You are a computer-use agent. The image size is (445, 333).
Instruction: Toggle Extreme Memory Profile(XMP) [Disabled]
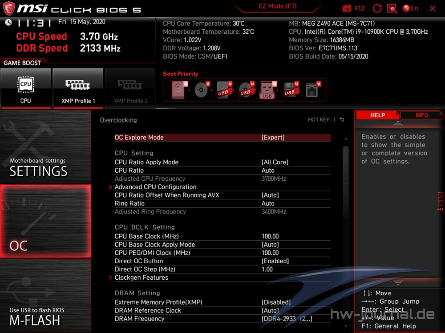click(x=222, y=302)
